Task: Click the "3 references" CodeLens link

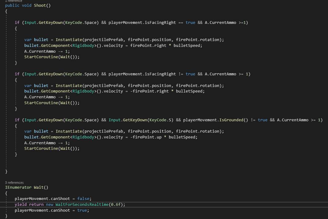Action: coord(14,183)
